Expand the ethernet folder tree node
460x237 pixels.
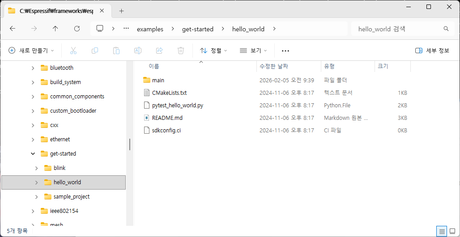[x=33, y=140]
